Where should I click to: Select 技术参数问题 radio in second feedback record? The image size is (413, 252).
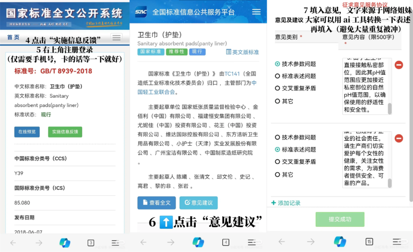278,137
